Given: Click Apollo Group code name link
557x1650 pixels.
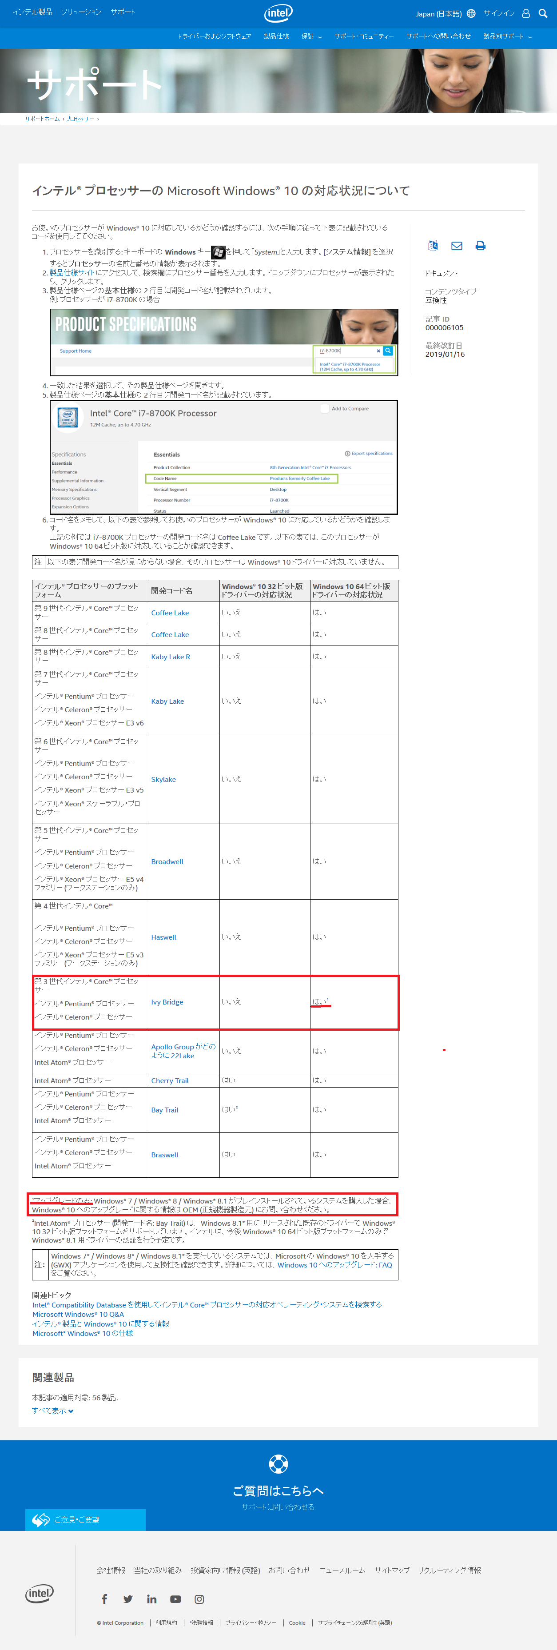Looking at the screenshot, I should [184, 1051].
